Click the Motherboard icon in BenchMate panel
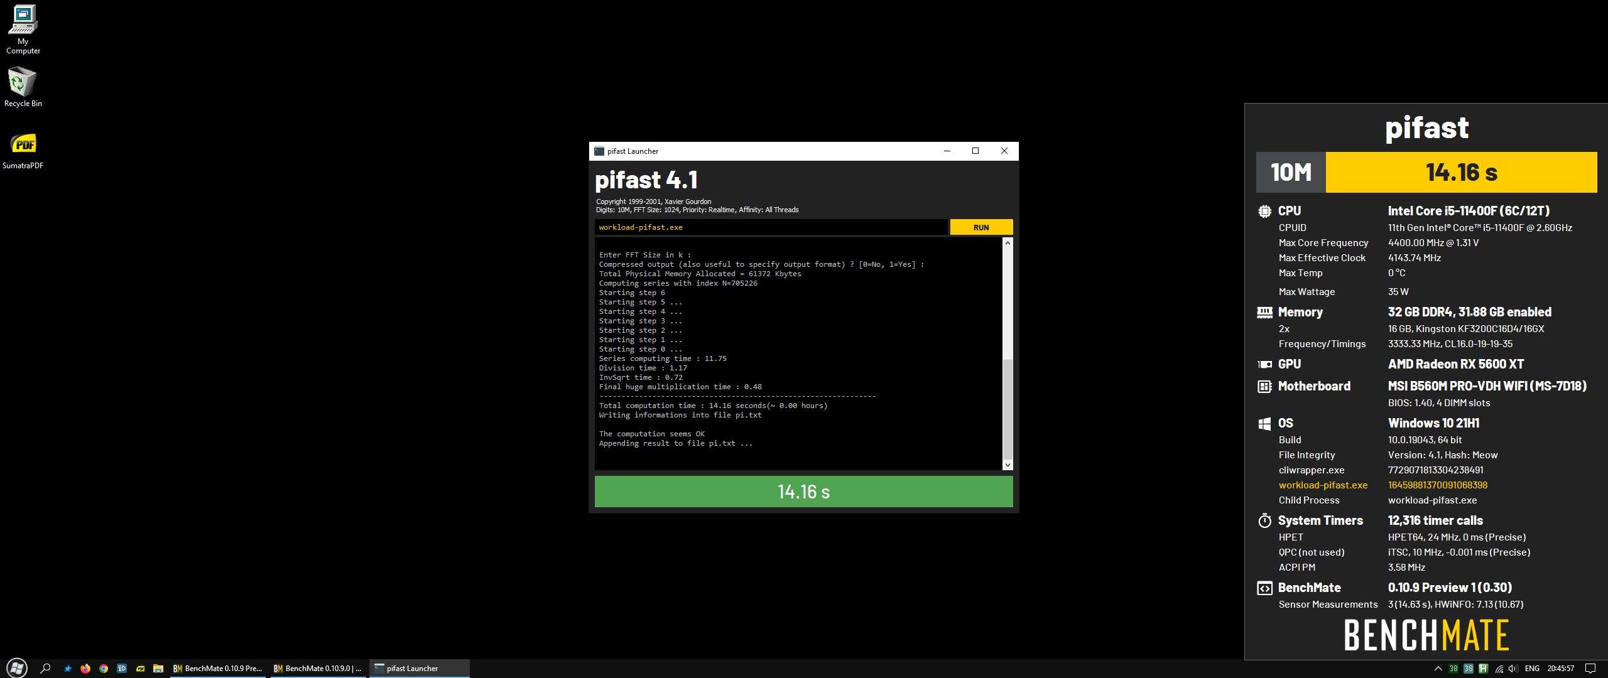Viewport: 1608px width, 678px height. pos(1264,387)
